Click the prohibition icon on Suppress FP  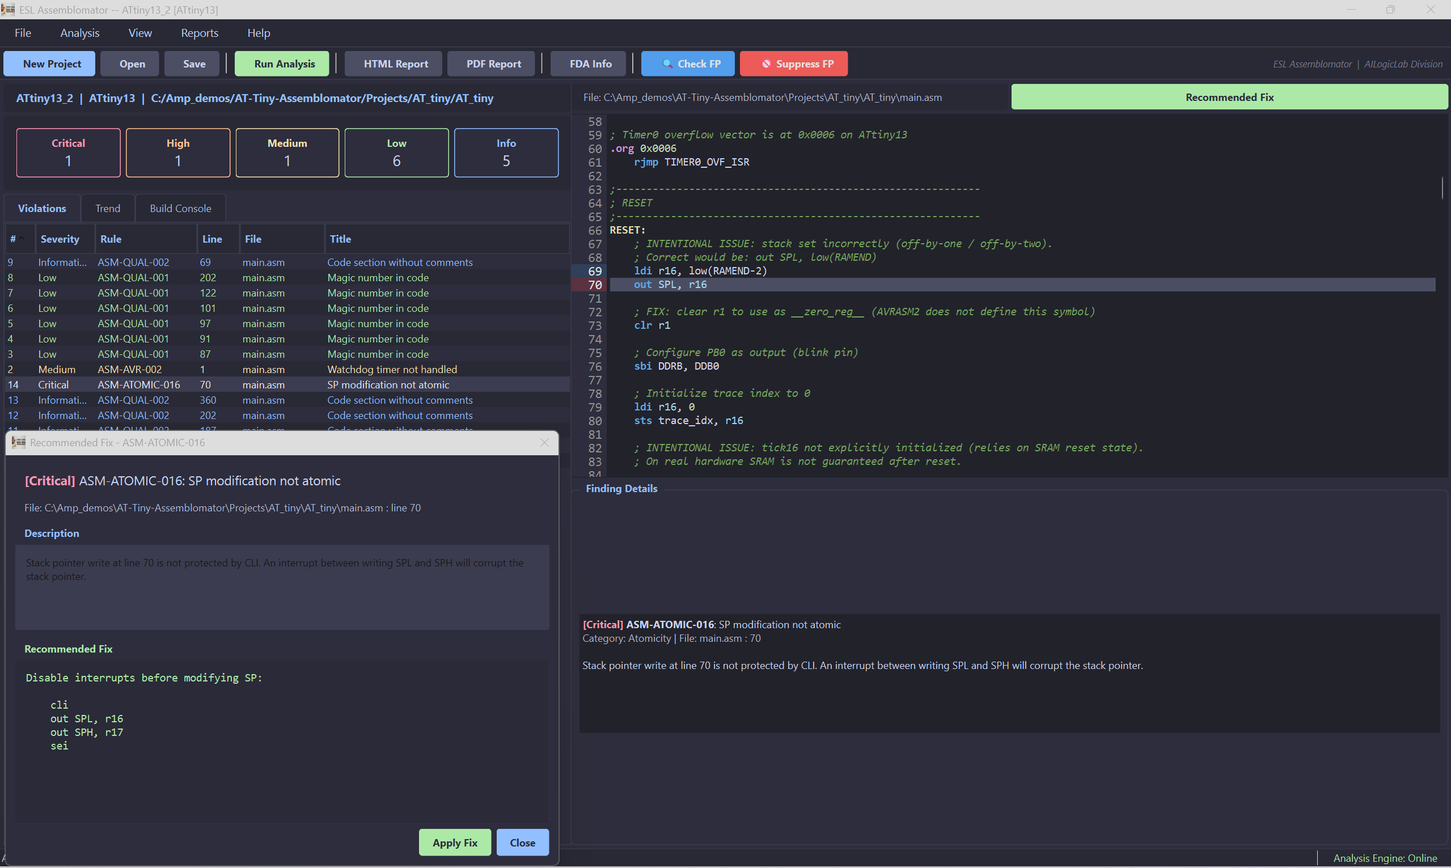pyautogui.click(x=767, y=63)
